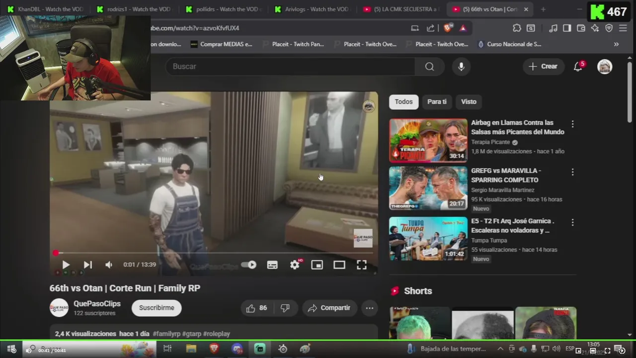Open the player settings gear
Viewport: 636px width, 358px height.
295,265
